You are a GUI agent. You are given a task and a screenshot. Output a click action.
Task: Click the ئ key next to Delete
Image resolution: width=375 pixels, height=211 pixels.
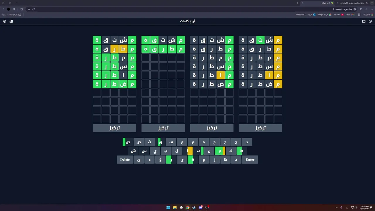(x=139, y=160)
